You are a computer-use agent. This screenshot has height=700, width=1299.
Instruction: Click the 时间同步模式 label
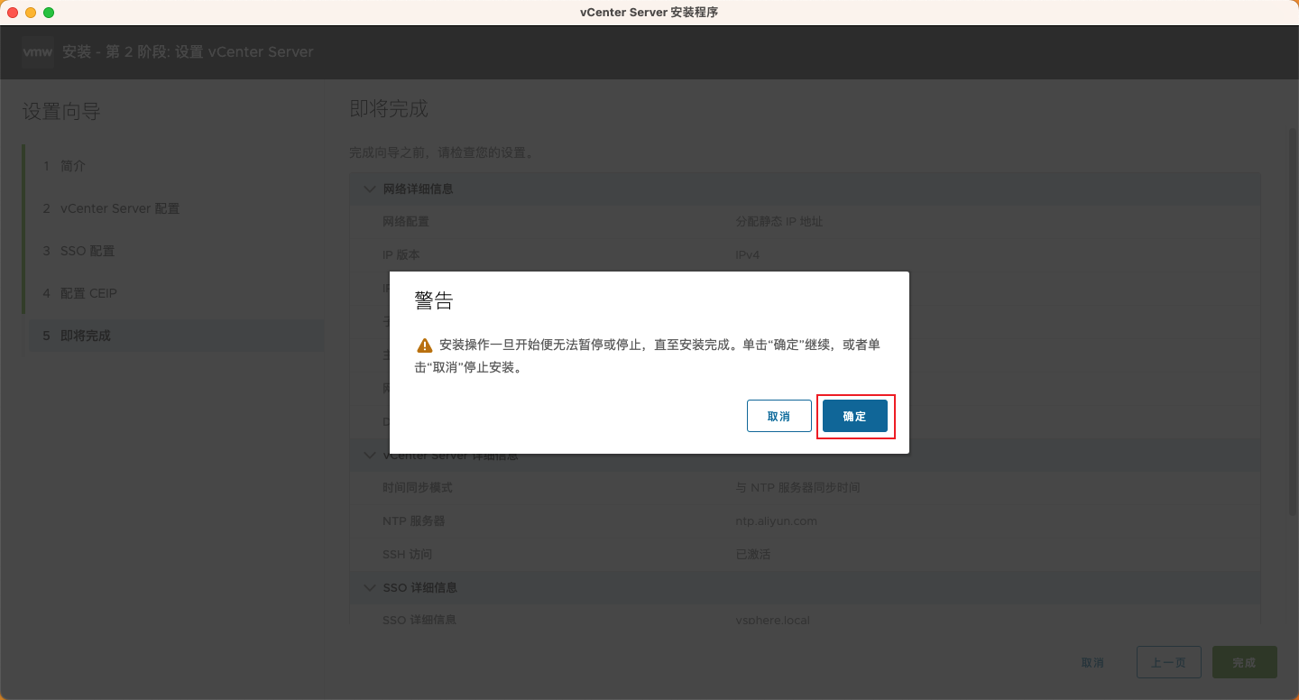418,487
